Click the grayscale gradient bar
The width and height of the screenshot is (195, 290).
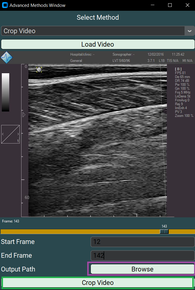5,92
